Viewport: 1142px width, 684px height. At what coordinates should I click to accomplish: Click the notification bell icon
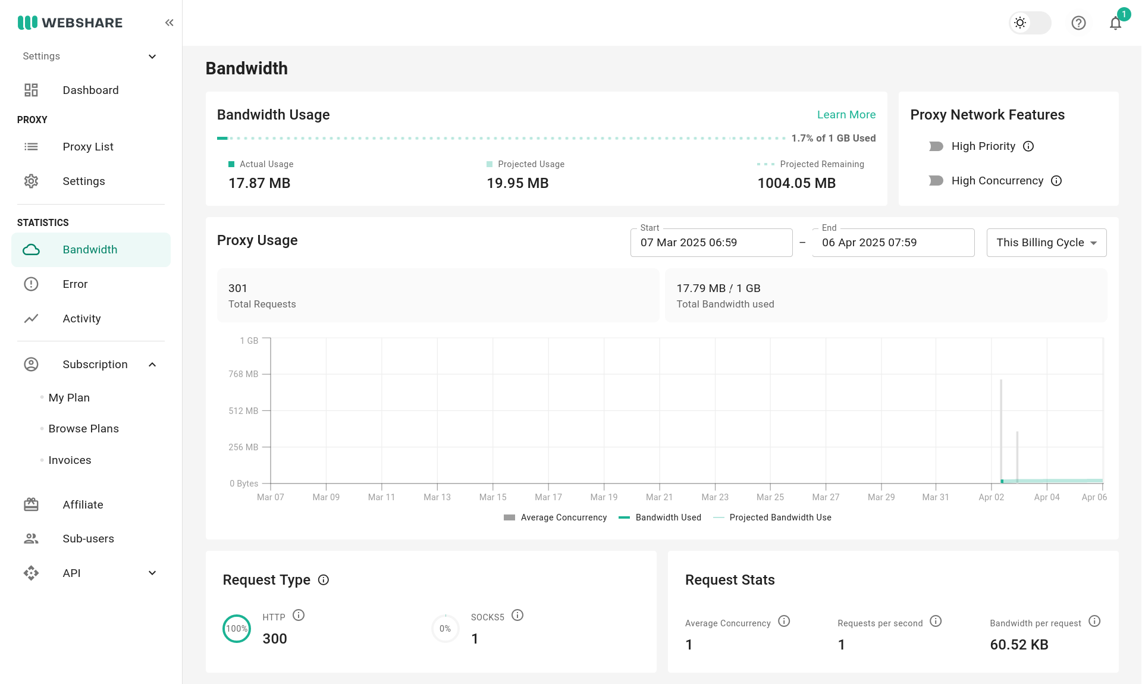click(1115, 23)
